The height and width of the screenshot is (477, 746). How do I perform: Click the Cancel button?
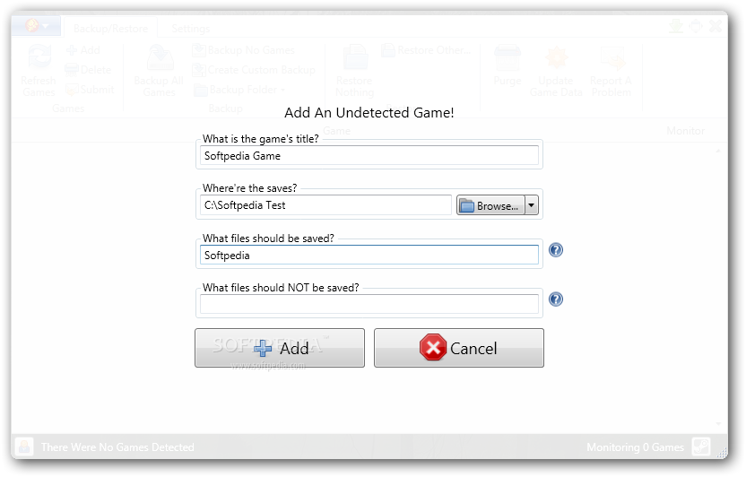tap(459, 348)
